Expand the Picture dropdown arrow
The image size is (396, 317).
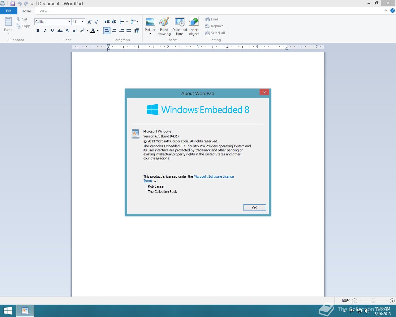150,34
